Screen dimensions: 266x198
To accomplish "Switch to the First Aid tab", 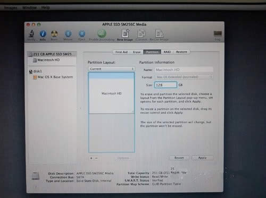I will click(121, 52).
